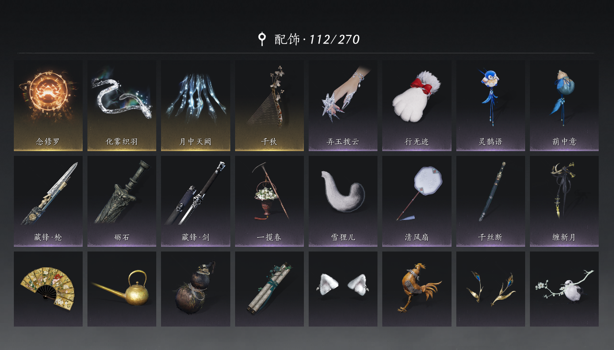
Task: Select the 砺石 stone greatsword
Action: pyautogui.click(x=122, y=201)
